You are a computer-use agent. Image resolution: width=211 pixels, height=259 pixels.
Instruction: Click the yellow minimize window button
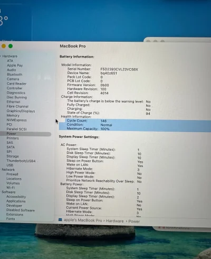pyautogui.click(x=4, y=46)
